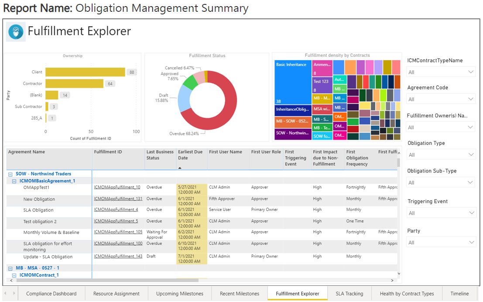This screenshot has height=302, width=483.
Task: Click the Client bar in Ownership chart
Action: coord(85,72)
